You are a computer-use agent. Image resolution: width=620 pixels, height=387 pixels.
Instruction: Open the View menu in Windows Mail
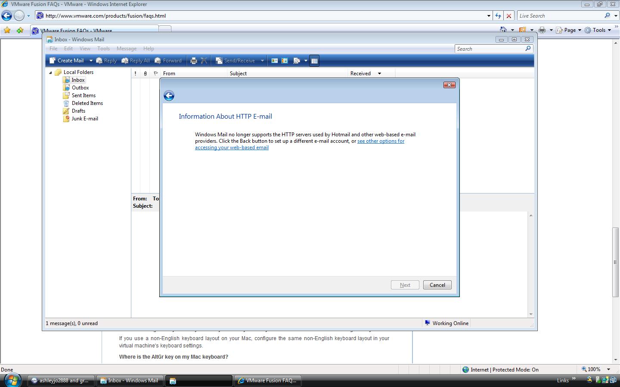click(85, 49)
